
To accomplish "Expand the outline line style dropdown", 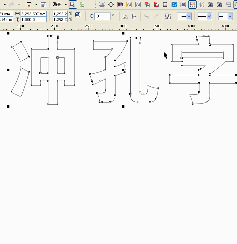I will pos(205,16).
